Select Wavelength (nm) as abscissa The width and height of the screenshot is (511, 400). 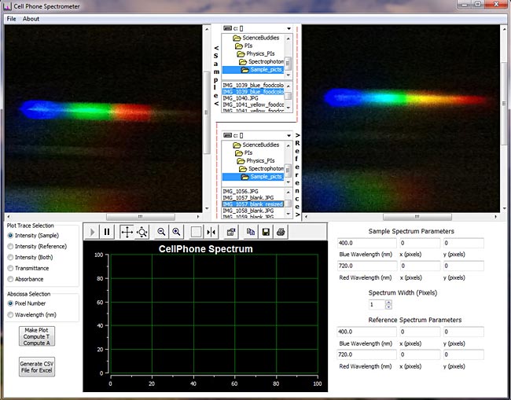click(x=11, y=314)
